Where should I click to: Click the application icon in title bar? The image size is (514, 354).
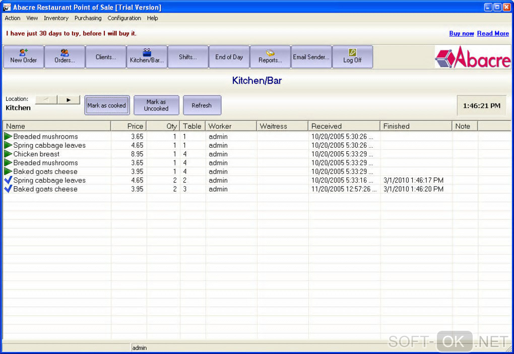(x=7, y=7)
